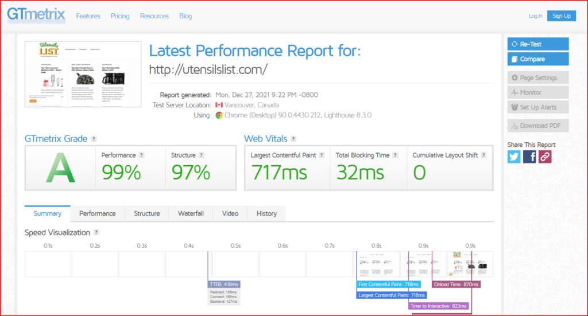Click Largest Contentful Paint: 718ms marker

tap(391, 295)
